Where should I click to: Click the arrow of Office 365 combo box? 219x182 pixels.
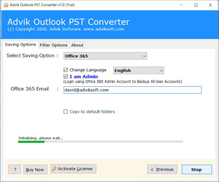click(144, 56)
